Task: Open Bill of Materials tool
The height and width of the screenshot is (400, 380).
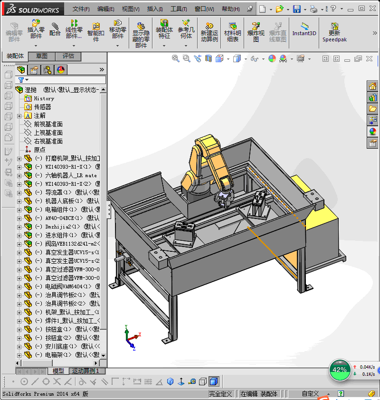Action: pos(232,33)
